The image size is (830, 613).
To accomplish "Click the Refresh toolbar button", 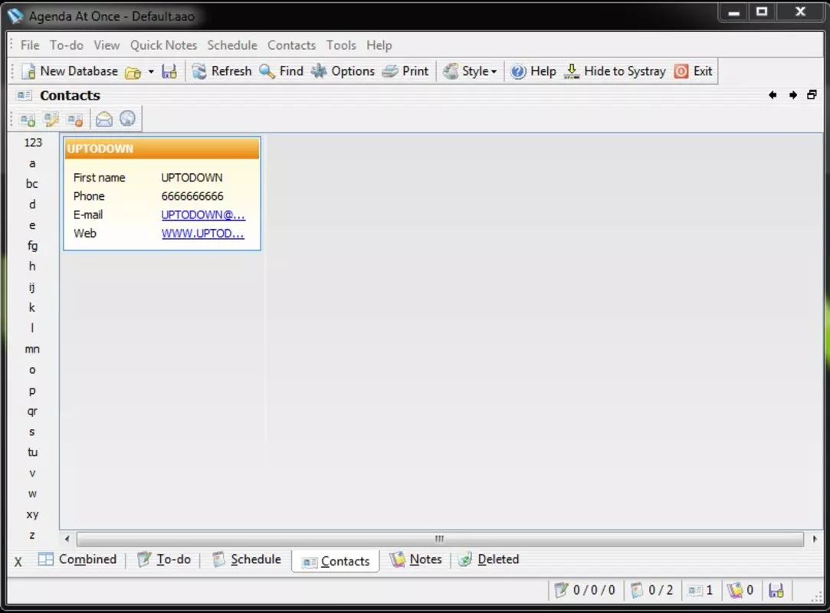I will [x=221, y=71].
